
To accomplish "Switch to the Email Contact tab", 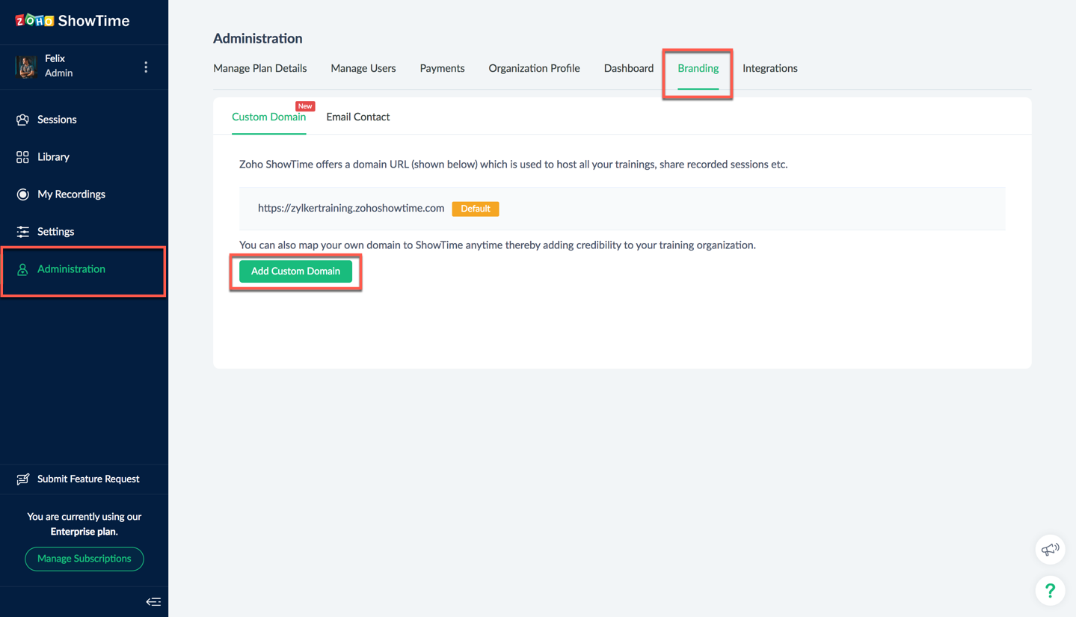I will (357, 117).
